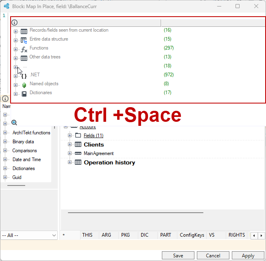This screenshot has height=261, width=266.
Task: Click the horizontal scrollbar under functions list
Action: coord(16,186)
